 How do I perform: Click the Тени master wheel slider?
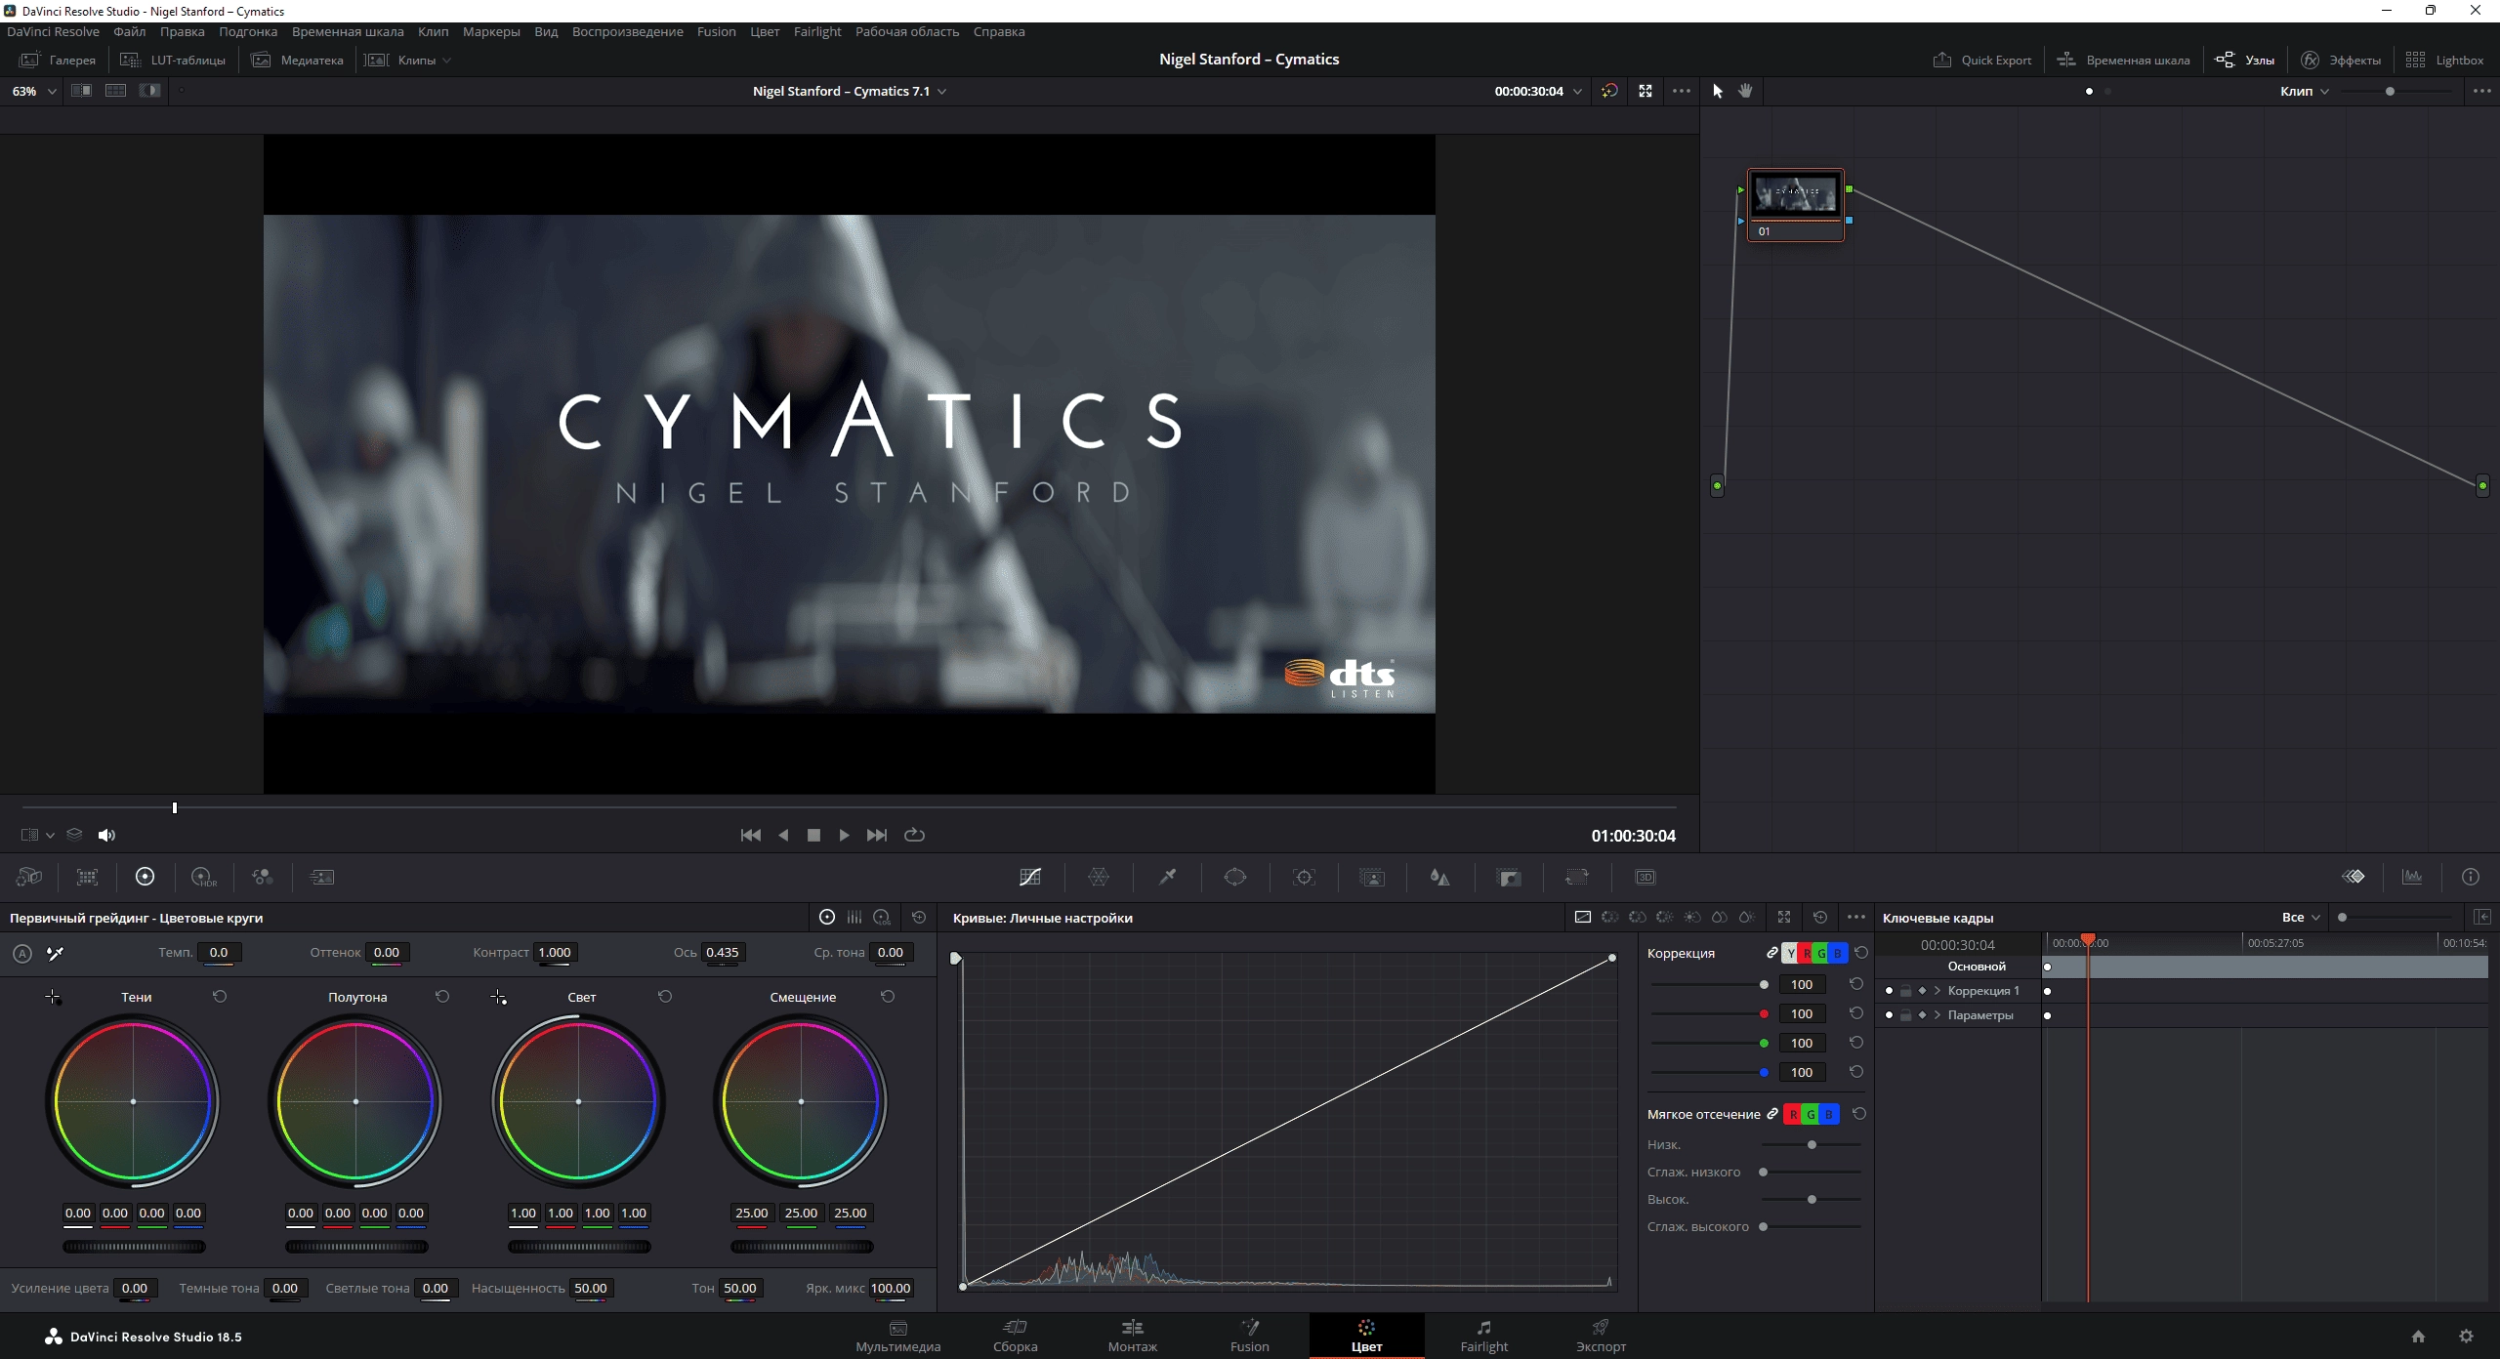pyautogui.click(x=134, y=1247)
